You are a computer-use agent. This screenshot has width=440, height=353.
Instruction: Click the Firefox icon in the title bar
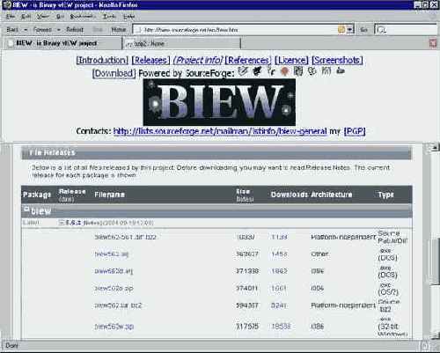(x=6, y=5)
